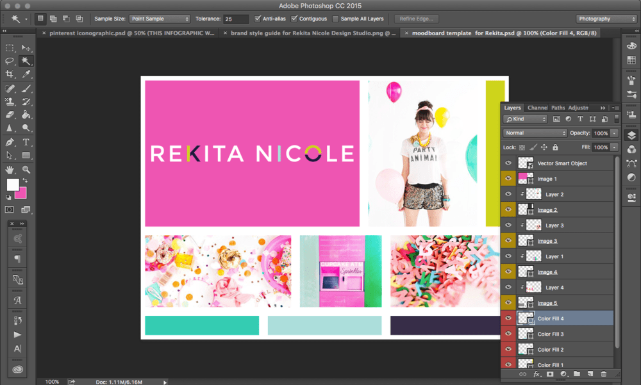Switch to brand style guide document tab

(313, 33)
